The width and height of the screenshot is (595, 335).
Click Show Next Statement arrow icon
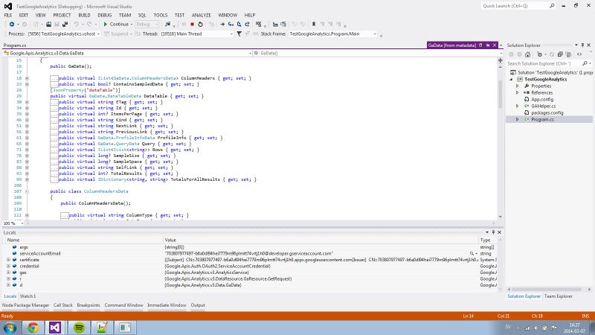click(222, 25)
